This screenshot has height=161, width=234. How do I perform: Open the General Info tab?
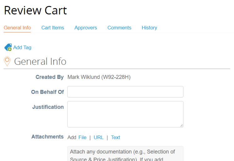point(17,28)
